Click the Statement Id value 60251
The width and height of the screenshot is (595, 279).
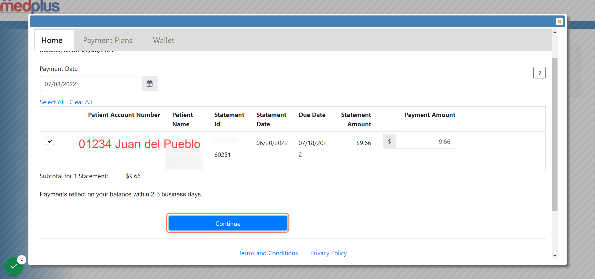click(x=223, y=155)
